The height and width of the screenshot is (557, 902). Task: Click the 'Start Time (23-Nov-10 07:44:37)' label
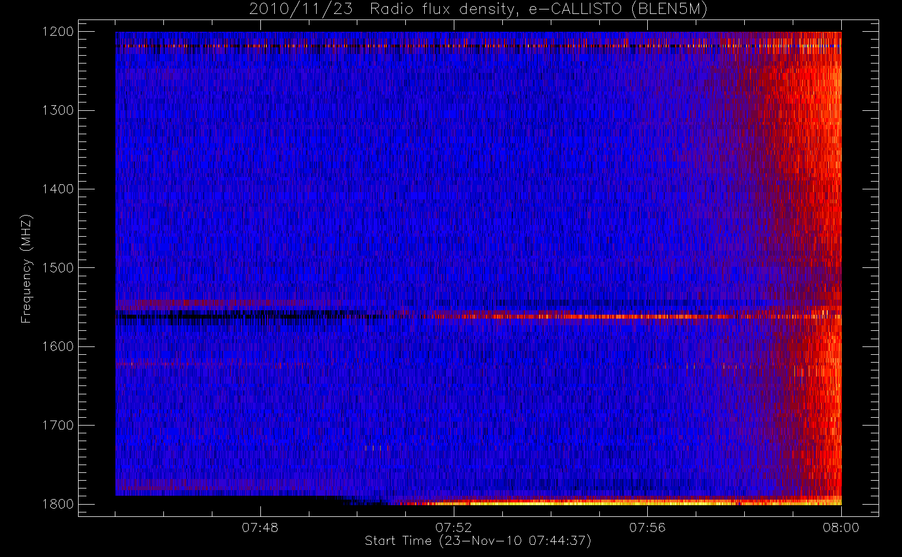478,541
